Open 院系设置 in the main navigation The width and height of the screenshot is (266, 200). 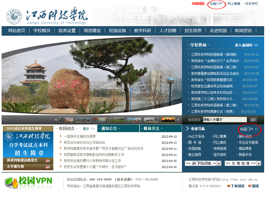[x=67, y=31]
